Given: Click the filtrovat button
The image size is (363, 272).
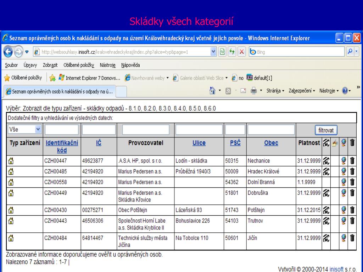Looking at the screenshot, I should 326,130.
